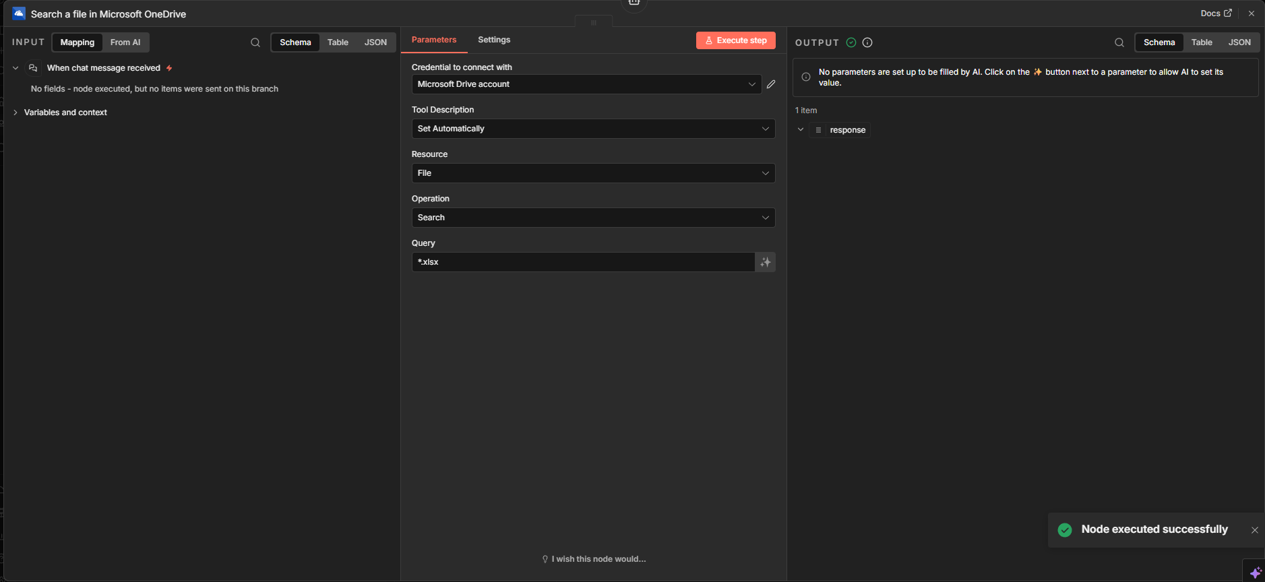
Task: Switch output view to JSON
Action: [x=1239, y=42]
